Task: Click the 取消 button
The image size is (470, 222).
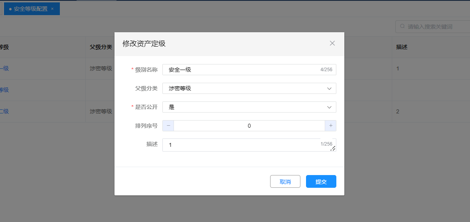Action: tap(285, 181)
